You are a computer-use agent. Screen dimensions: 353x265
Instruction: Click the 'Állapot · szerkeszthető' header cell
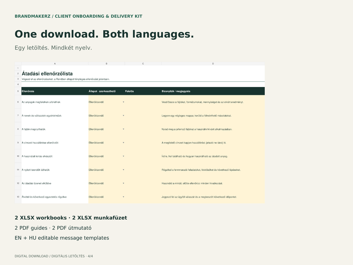click(106, 91)
